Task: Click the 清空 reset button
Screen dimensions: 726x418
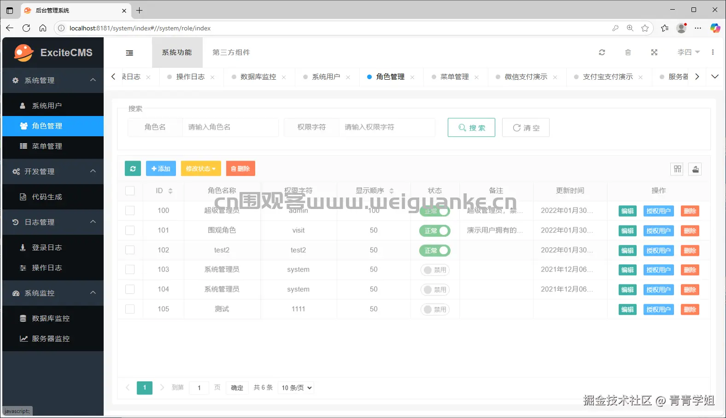Action: (x=526, y=128)
